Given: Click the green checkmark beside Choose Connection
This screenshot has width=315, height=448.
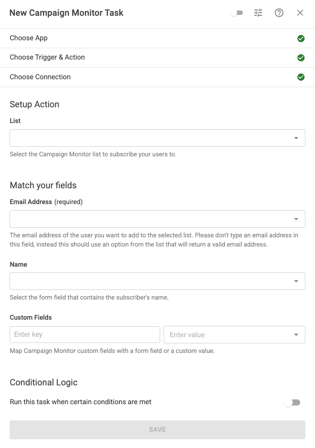Looking at the screenshot, I should click(301, 77).
